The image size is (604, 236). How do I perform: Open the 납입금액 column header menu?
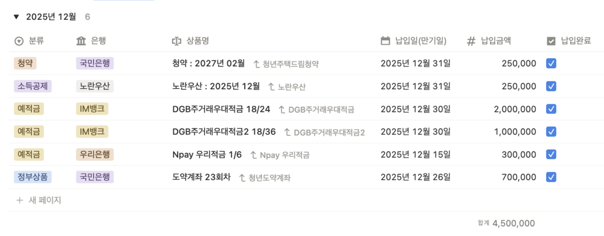pos(496,41)
